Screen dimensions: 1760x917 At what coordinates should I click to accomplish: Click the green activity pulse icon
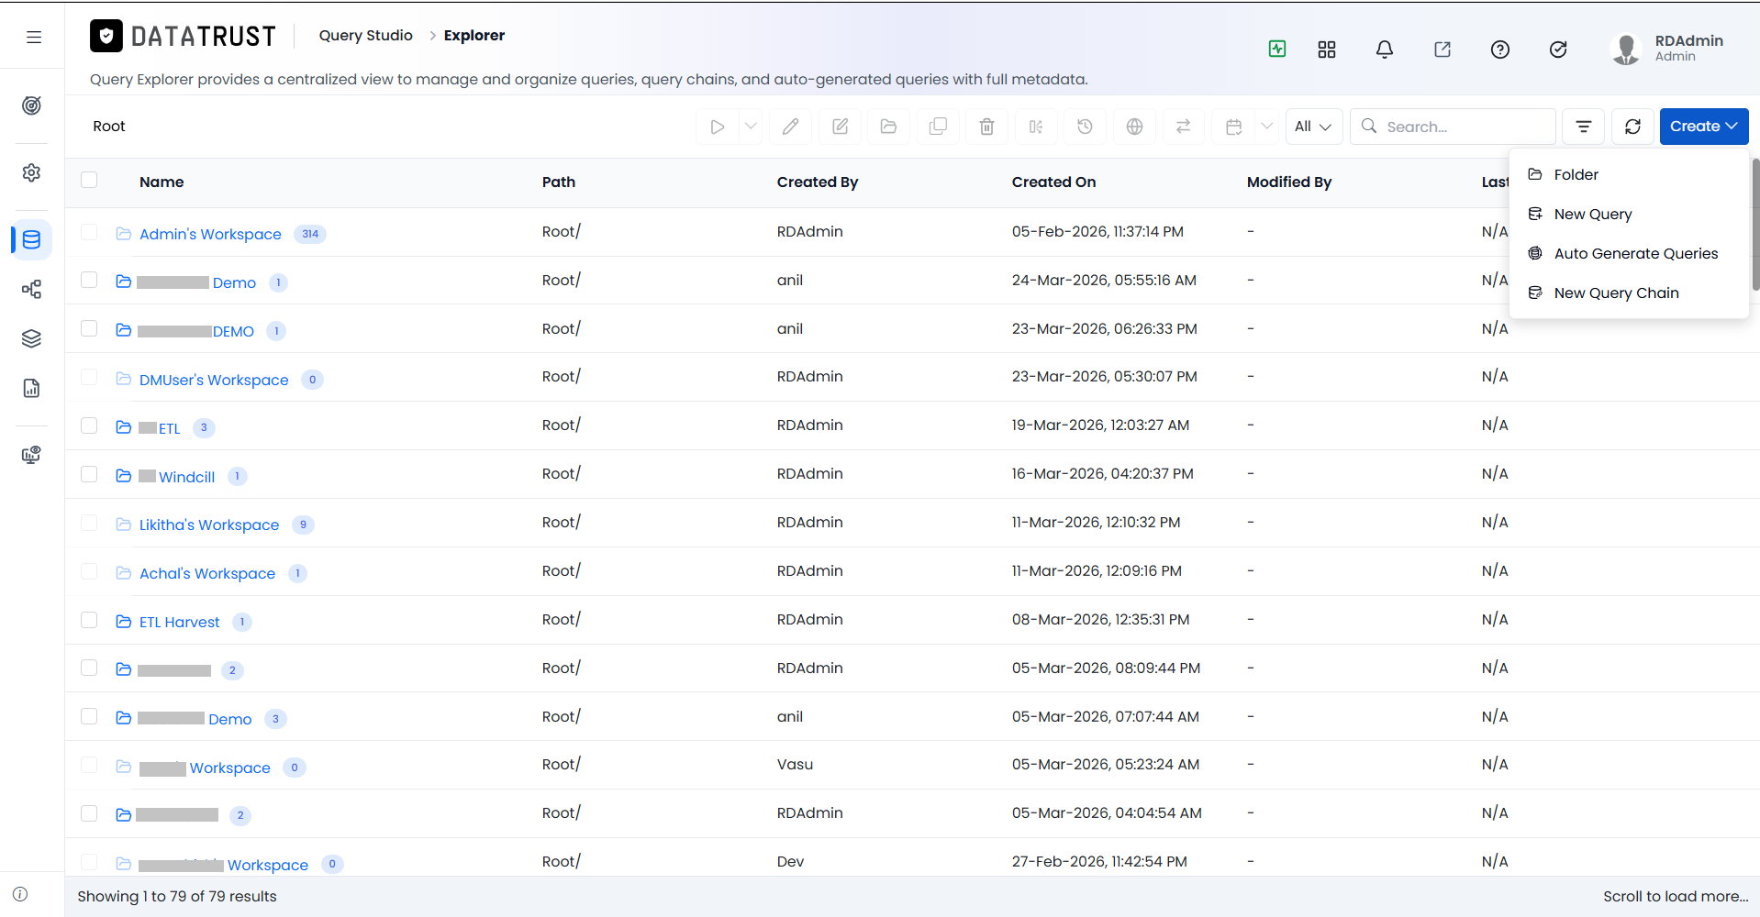point(1277,49)
